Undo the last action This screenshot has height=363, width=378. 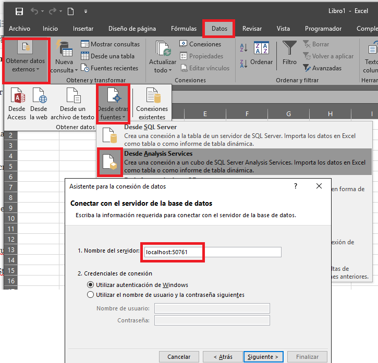[34, 11]
